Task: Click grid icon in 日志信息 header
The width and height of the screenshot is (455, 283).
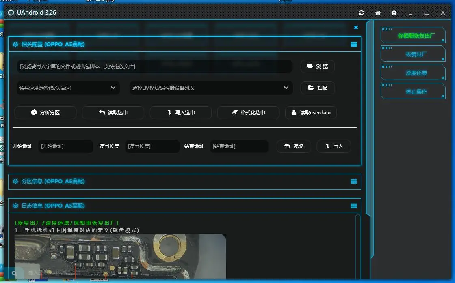Action: (x=354, y=206)
